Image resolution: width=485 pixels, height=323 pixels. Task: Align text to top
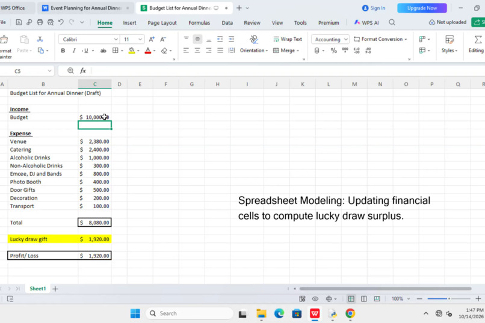(x=186, y=39)
